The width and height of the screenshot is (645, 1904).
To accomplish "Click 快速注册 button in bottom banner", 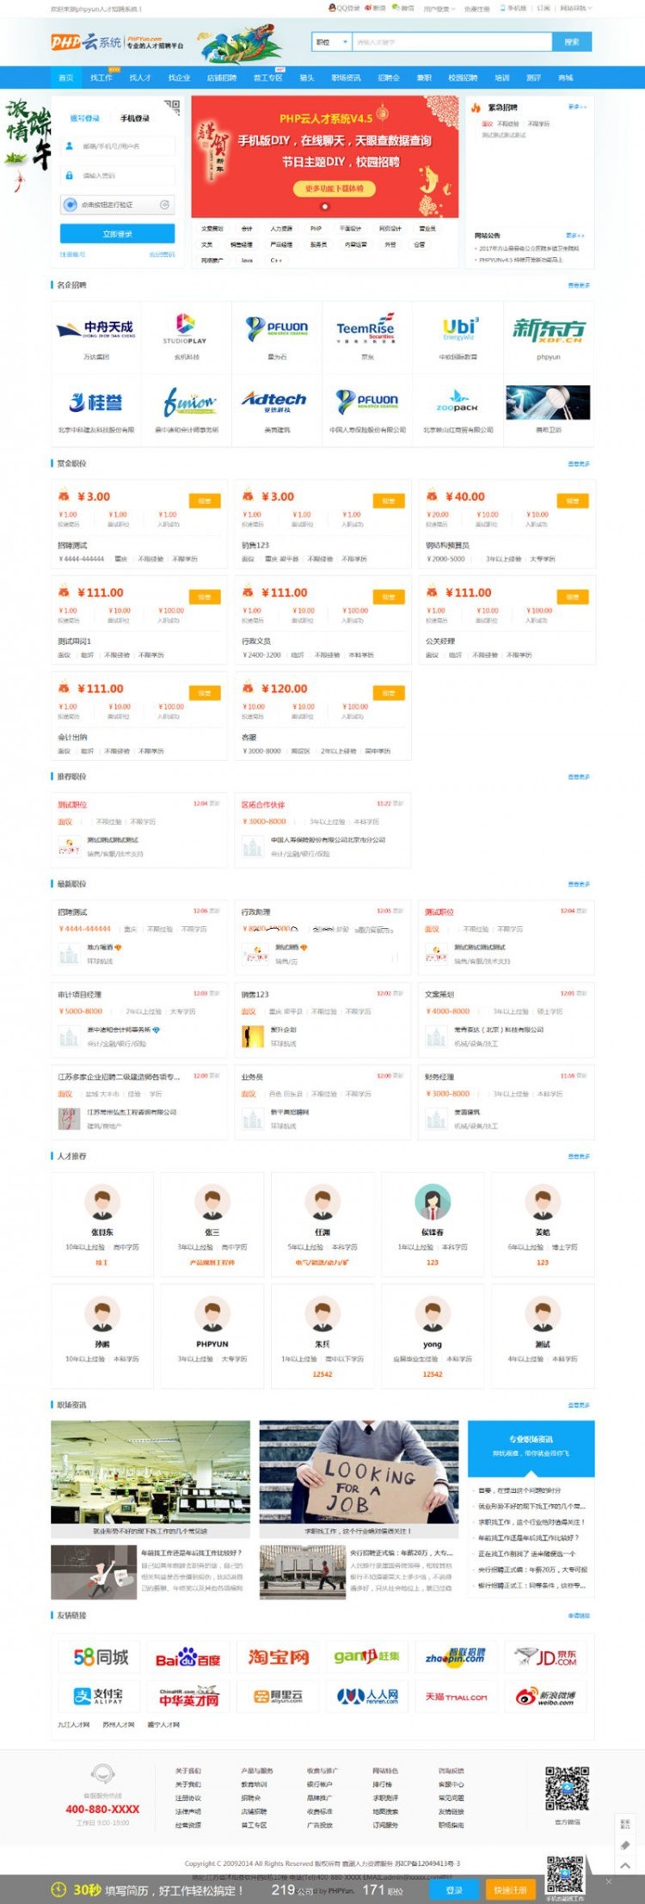I will pyautogui.click(x=510, y=1890).
